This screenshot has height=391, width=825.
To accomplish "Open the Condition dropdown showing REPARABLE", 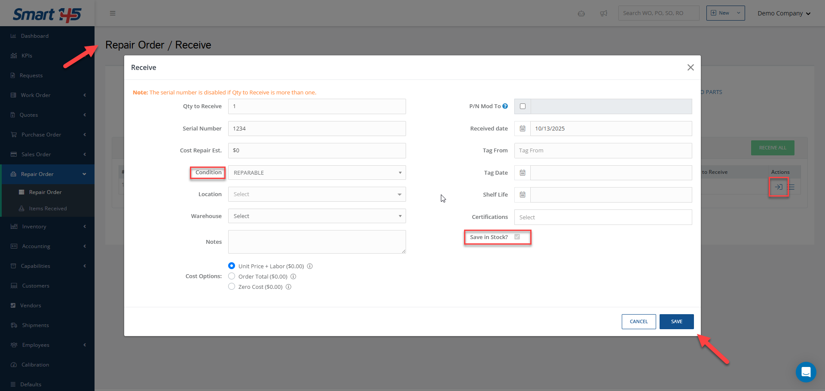I will point(317,173).
